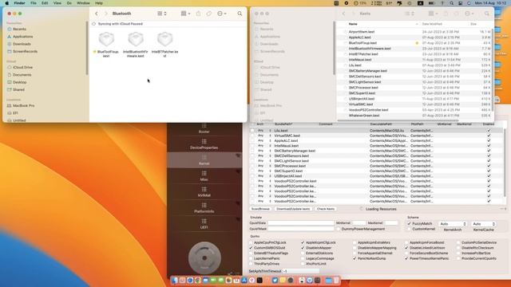
Task: Open the KernelArch Auto dropdown
Action: [453, 224]
